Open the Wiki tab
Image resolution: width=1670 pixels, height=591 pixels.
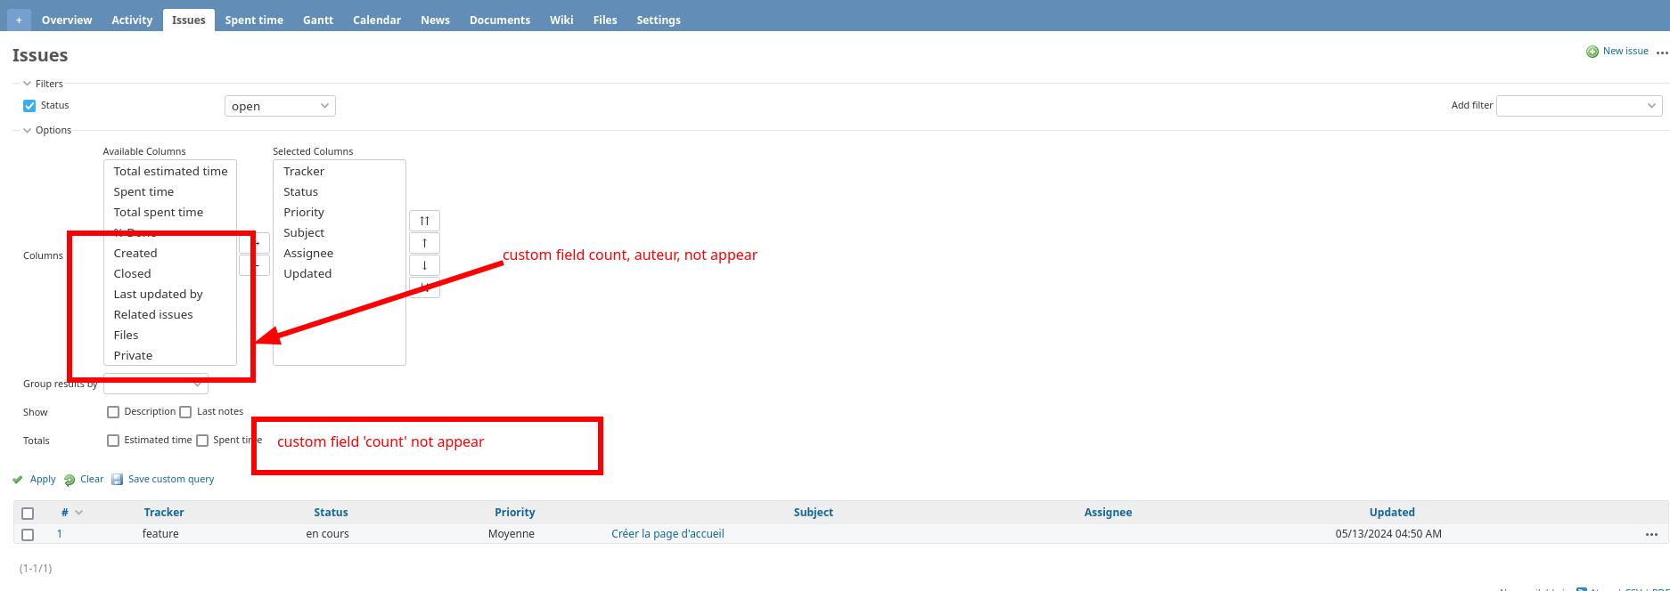(561, 20)
